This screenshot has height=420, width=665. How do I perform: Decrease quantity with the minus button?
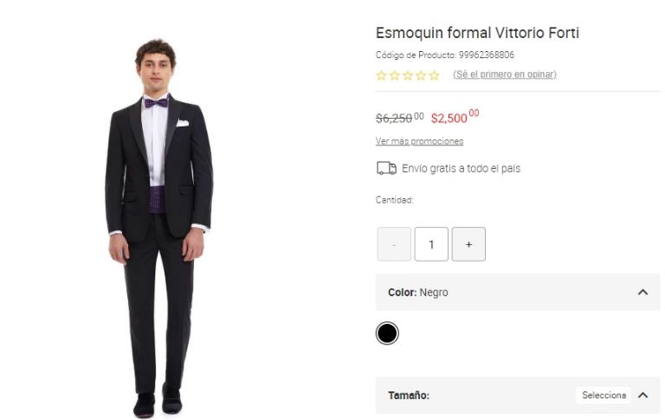coord(394,244)
